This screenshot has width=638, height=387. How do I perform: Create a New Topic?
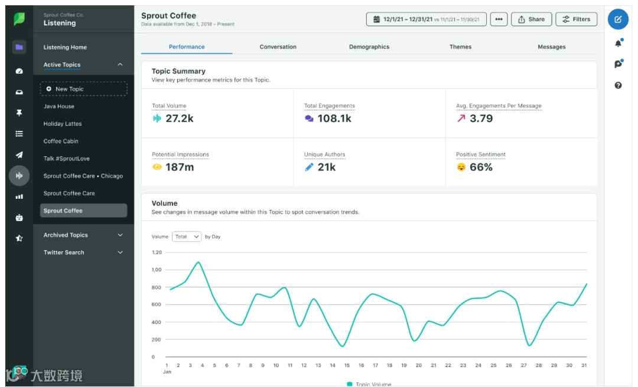83,89
